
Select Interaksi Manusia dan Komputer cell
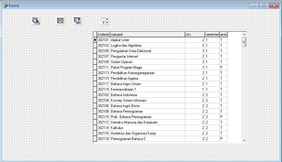pos(148,122)
